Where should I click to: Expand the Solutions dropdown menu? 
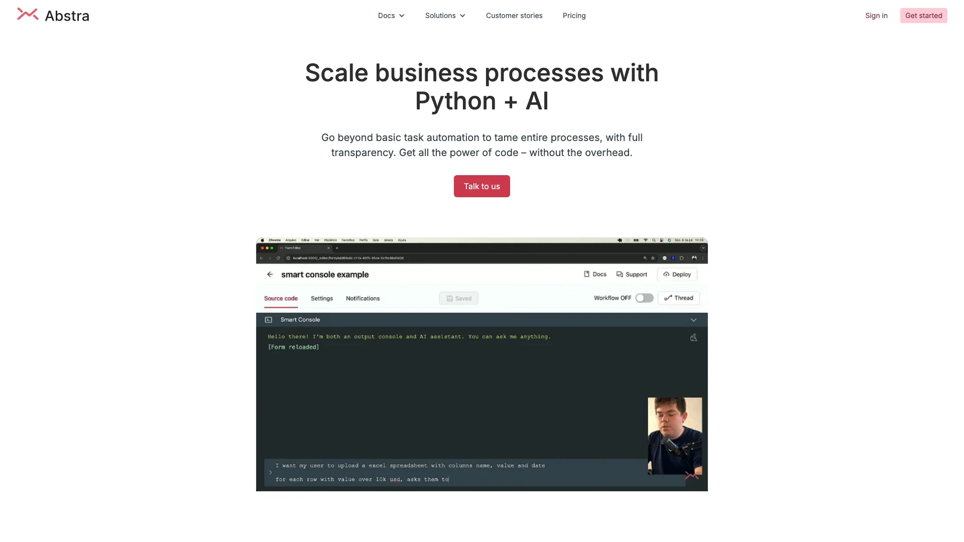click(445, 15)
